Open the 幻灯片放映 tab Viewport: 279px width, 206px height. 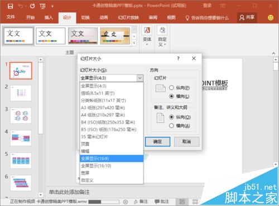128,17
